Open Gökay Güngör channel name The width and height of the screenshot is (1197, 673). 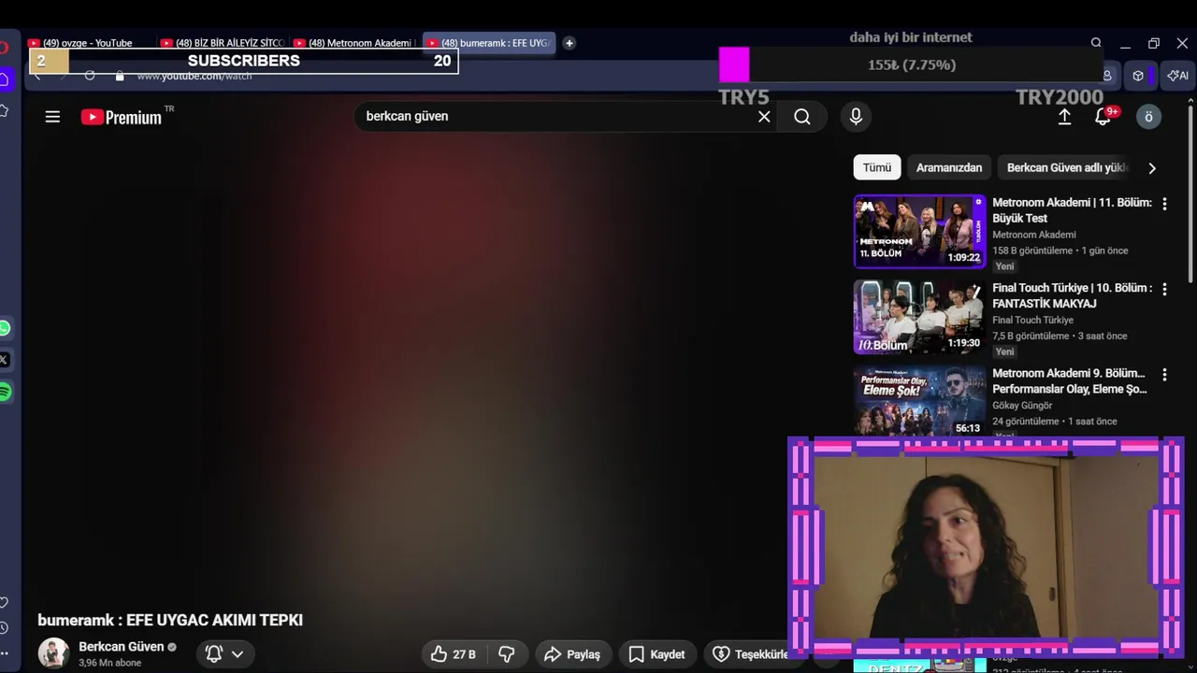pos(1022,406)
